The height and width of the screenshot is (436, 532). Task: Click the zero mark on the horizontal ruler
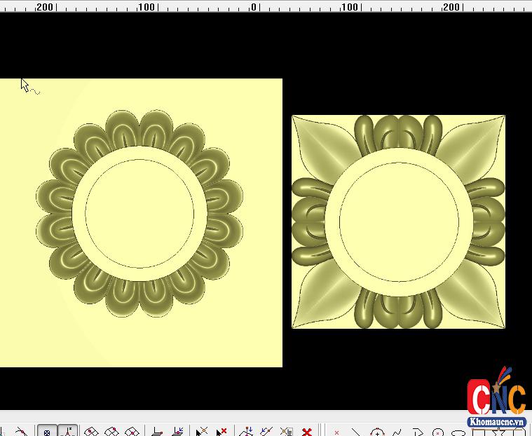click(253, 7)
